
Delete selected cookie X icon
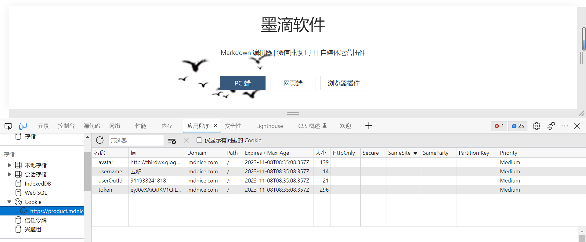186,140
